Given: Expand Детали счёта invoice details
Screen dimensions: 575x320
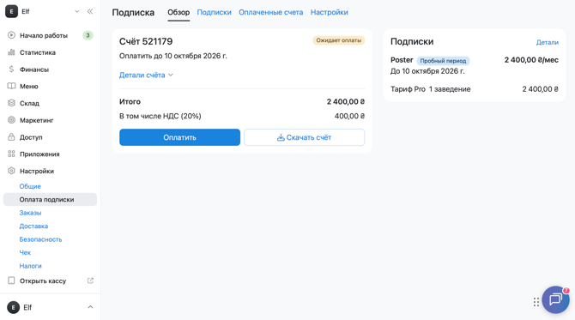Looking at the screenshot, I should 146,75.
